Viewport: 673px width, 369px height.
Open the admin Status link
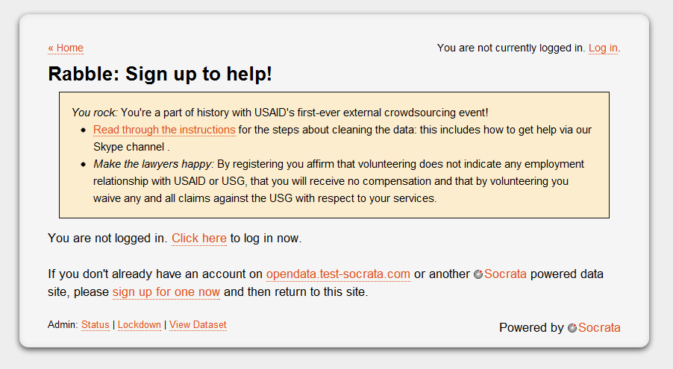tap(96, 325)
